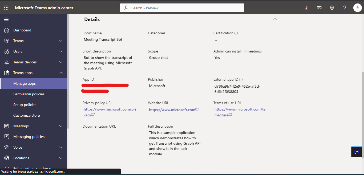This screenshot has height=175, width=364.
Task: Open the settings gear
Action: pos(332,7)
